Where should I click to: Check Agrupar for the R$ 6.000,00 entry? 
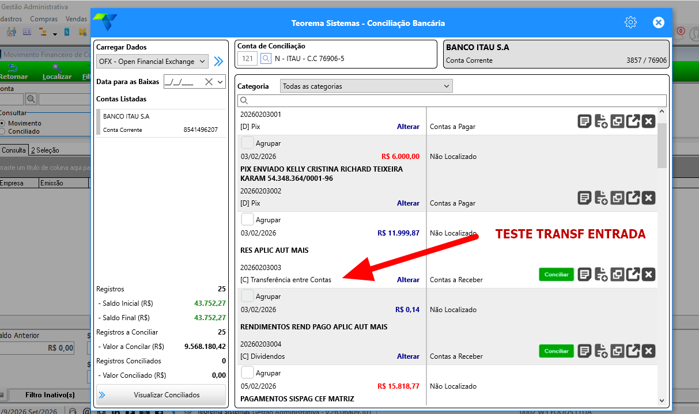coord(247,143)
